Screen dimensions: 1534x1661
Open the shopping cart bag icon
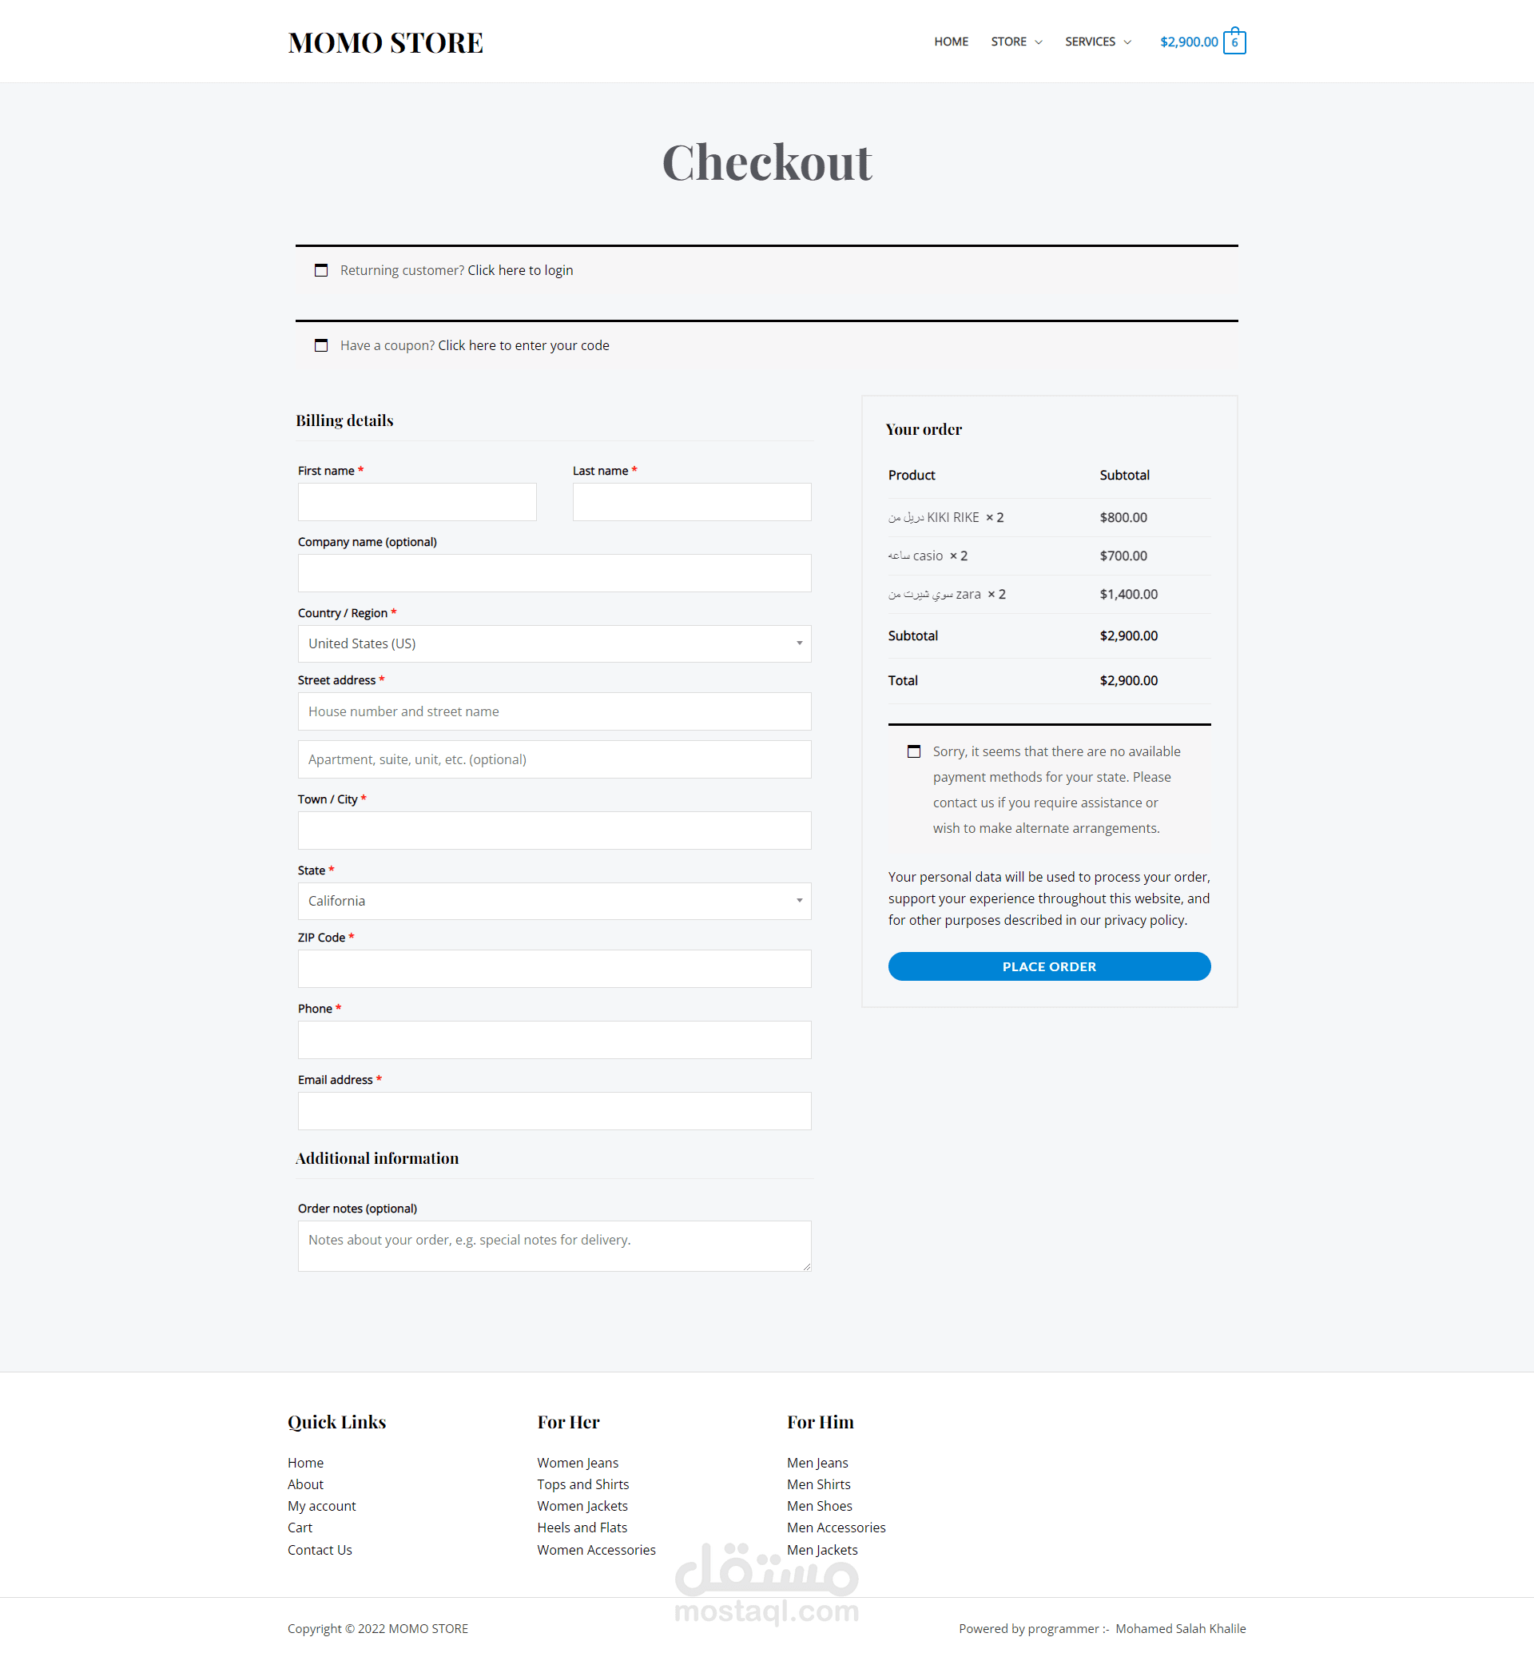(x=1234, y=42)
